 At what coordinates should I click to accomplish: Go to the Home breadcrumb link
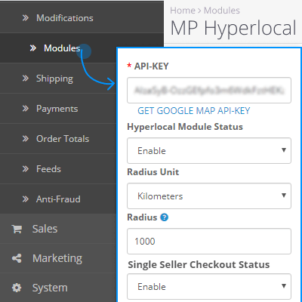pyautogui.click(x=183, y=11)
